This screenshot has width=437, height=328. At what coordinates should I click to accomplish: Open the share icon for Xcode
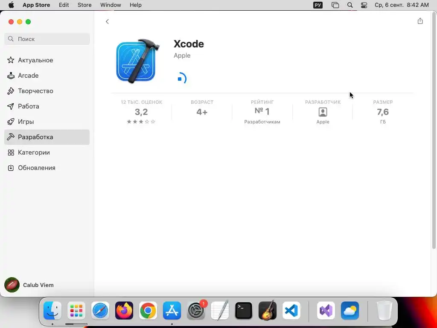(x=420, y=21)
